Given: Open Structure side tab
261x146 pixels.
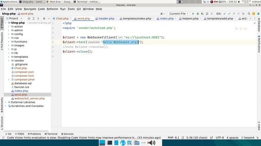Looking at the screenshot, I should pos(2,123).
